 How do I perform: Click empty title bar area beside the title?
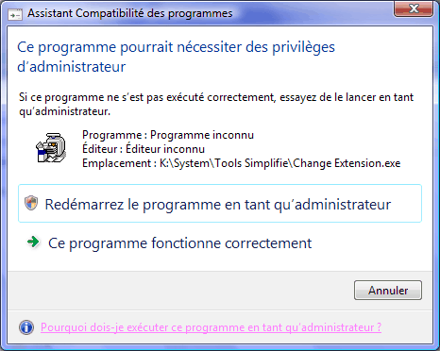(312, 14)
